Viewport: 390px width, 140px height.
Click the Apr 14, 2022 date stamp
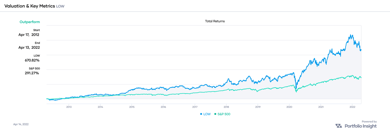click(21, 124)
